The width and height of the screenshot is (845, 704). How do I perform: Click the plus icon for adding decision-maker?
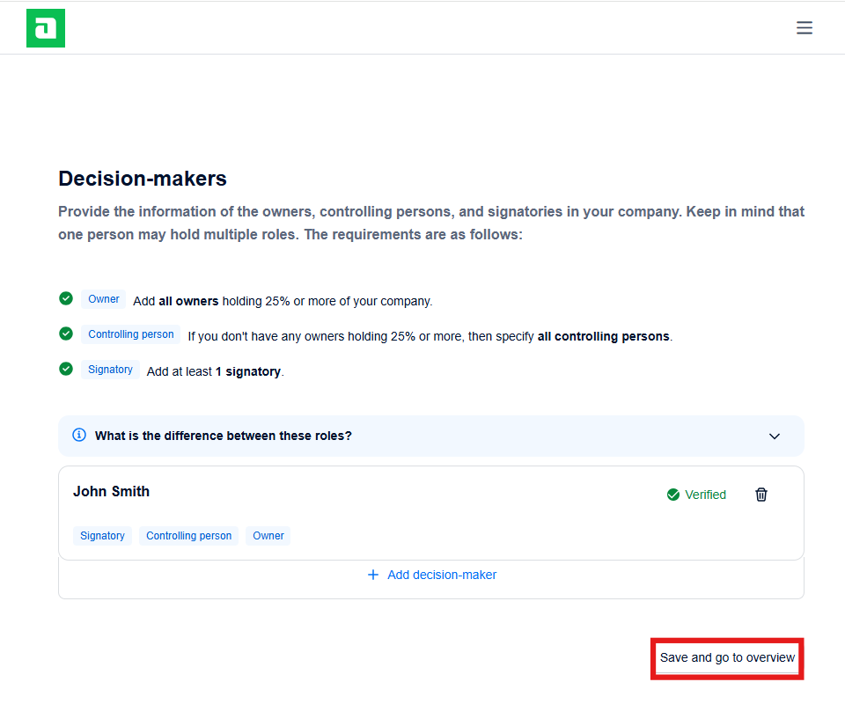[x=373, y=575]
